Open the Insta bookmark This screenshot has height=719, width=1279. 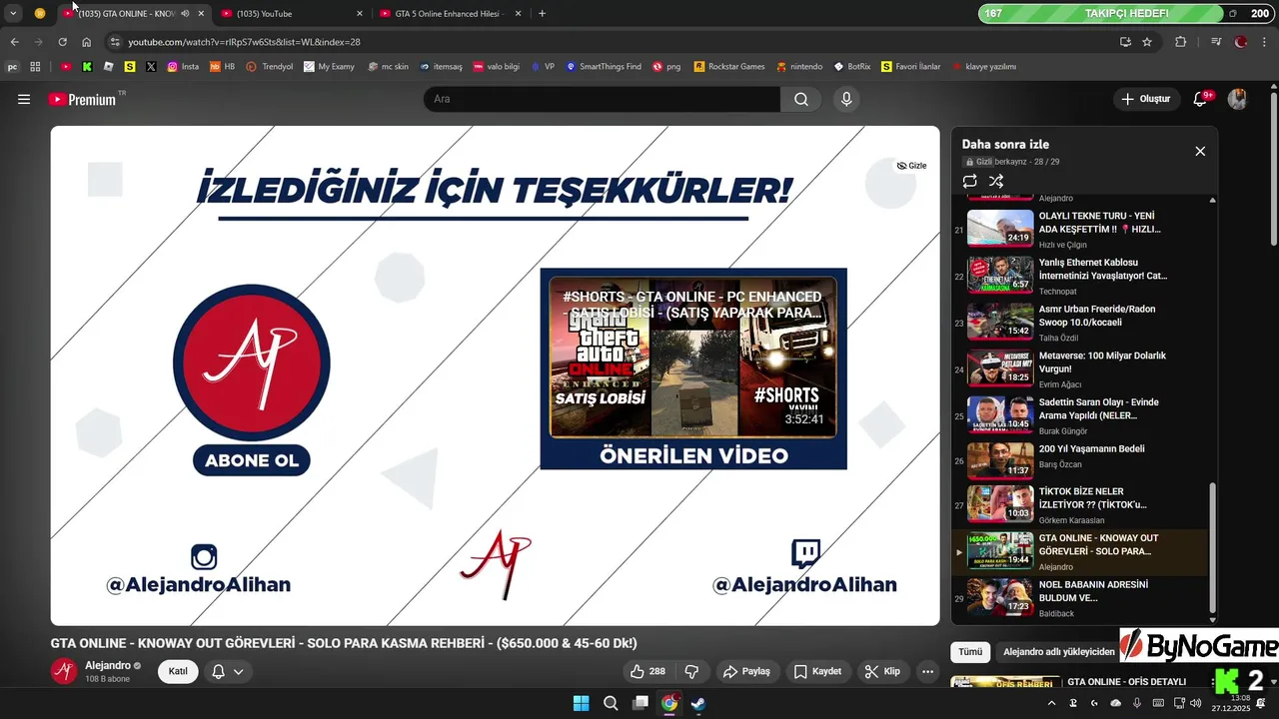[x=183, y=67]
